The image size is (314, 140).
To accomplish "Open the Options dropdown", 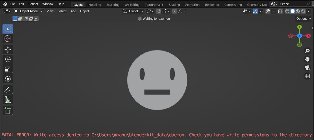I will tap(303, 19).
